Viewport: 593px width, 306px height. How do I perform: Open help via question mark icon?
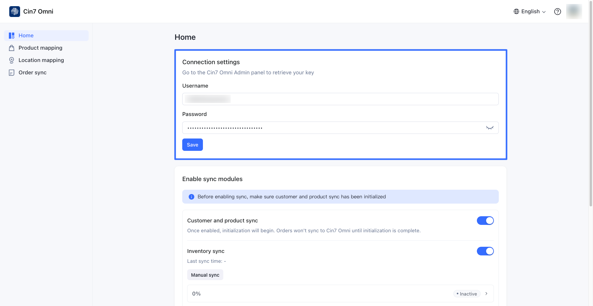557,11
